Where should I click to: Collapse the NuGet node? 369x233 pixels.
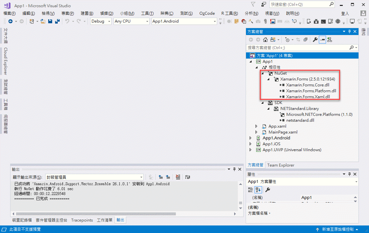point(262,73)
